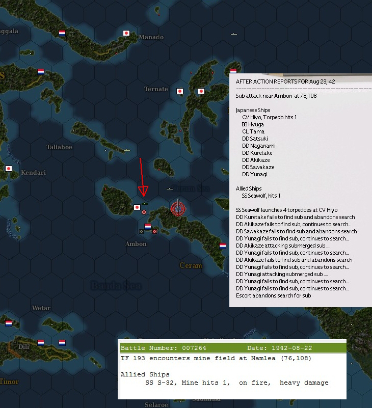Click the Timor map label
The height and width of the screenshot is (408, 372).
(x=9, y=382)
